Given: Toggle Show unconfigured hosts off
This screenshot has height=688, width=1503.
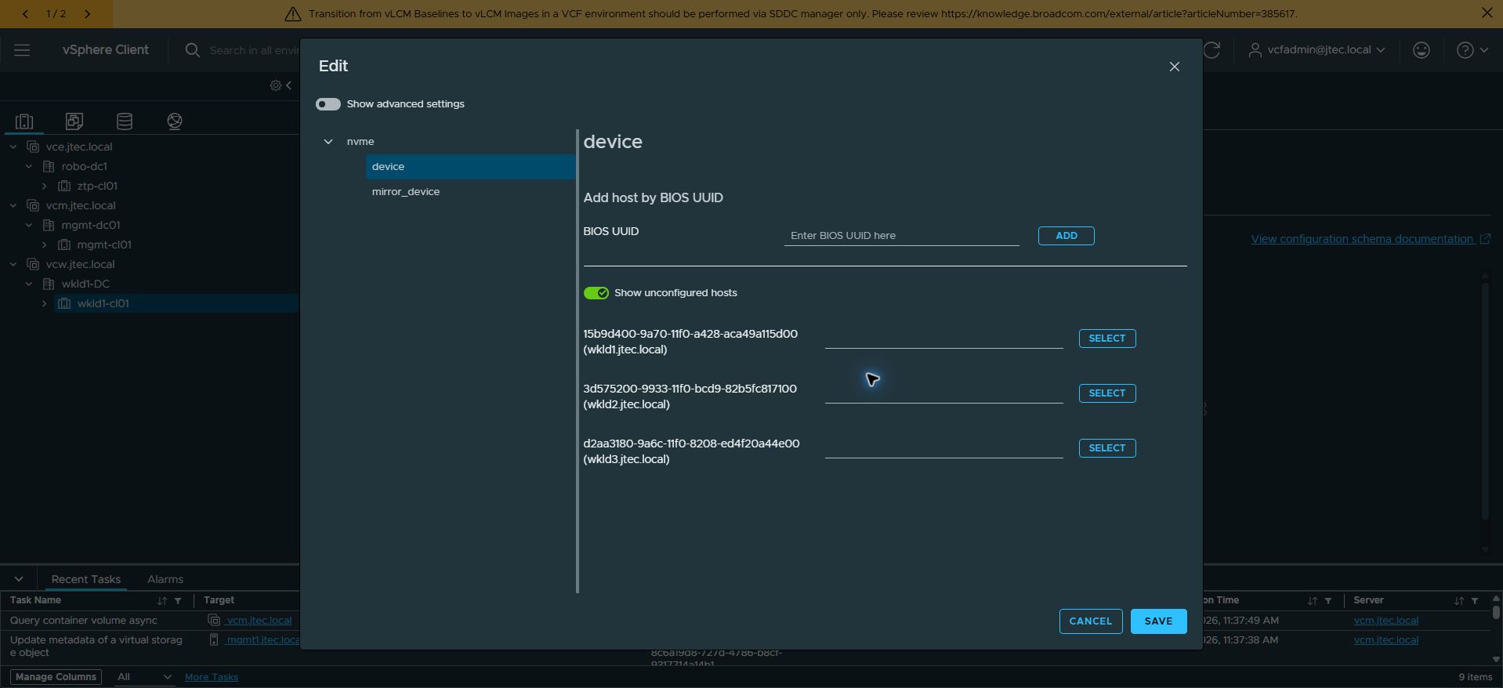Looking at the screenshot, I should click(596, 293).
